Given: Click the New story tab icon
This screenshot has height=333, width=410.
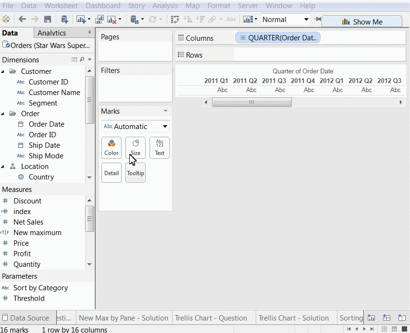Looking at the screenshot, I should [402, 318].
